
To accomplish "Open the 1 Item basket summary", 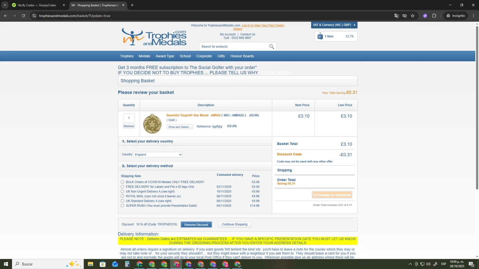I will pos(336,36).
